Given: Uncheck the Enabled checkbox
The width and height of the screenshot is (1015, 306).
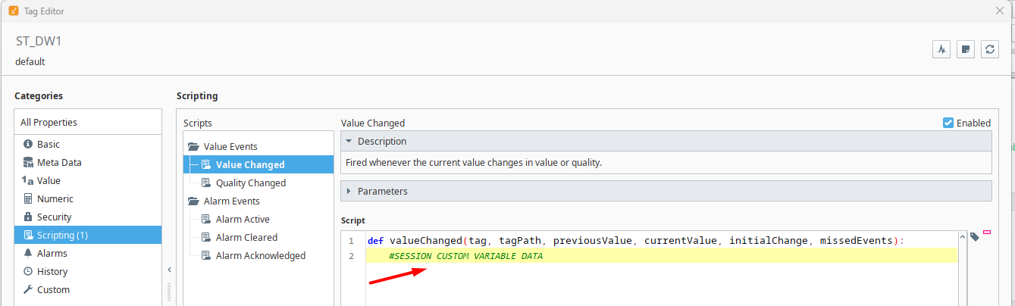Looking at the screenshot, I should coord(948,123).
